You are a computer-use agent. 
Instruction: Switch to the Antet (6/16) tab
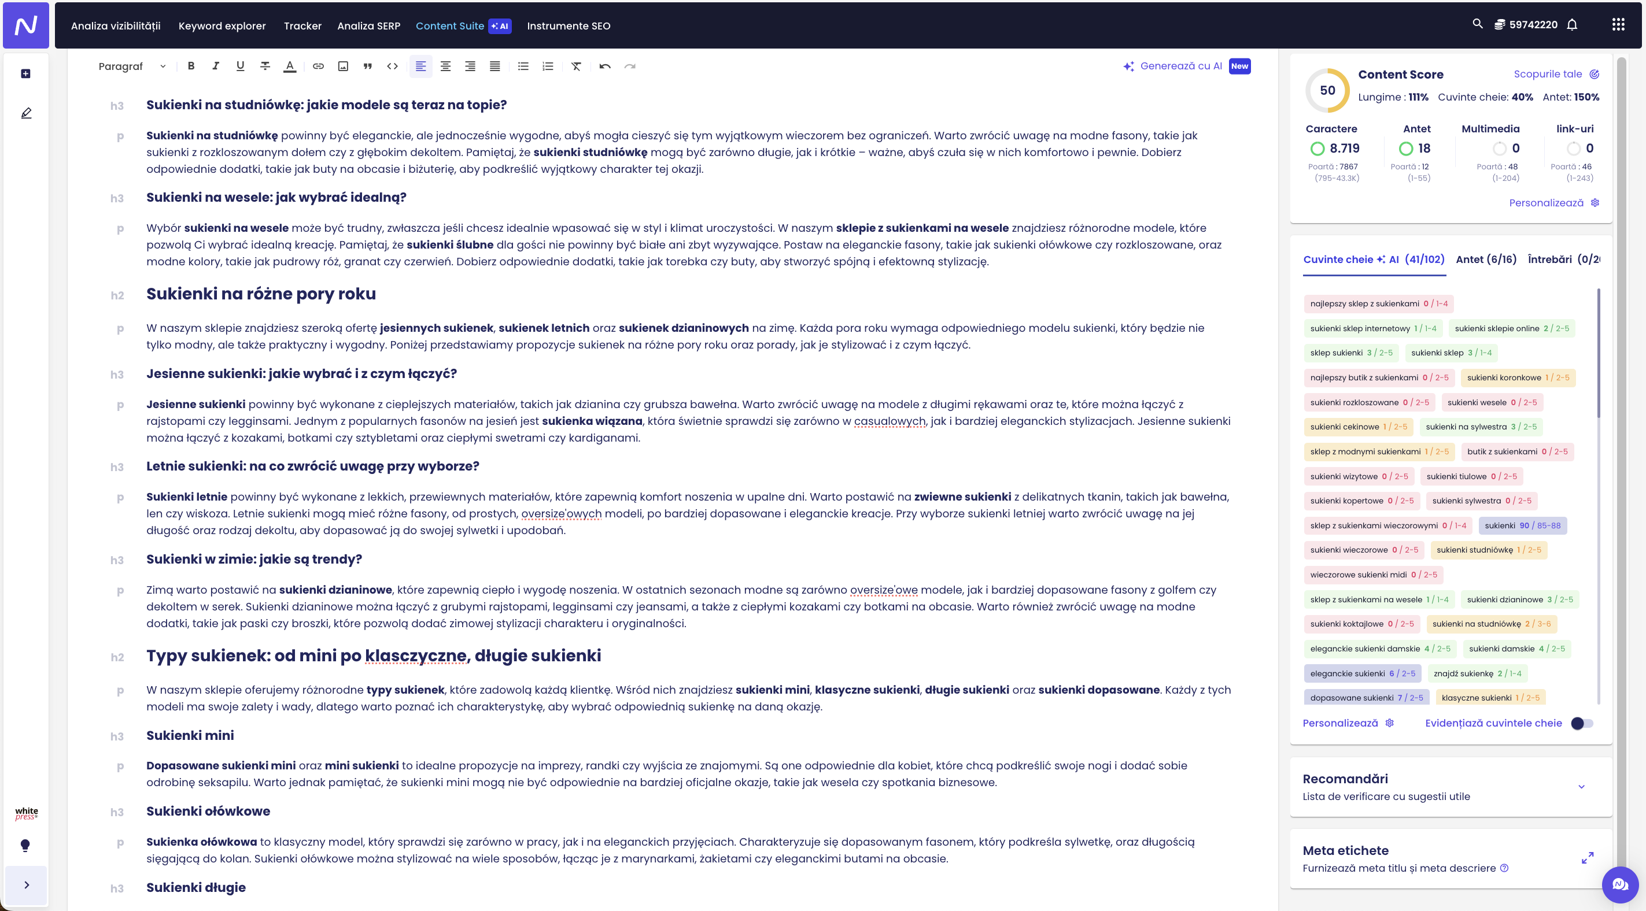pyautogui.click(x=1486, y=260)
